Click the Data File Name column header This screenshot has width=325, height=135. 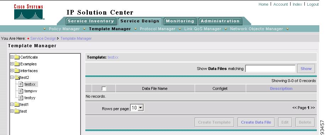(x=155, y=88)
